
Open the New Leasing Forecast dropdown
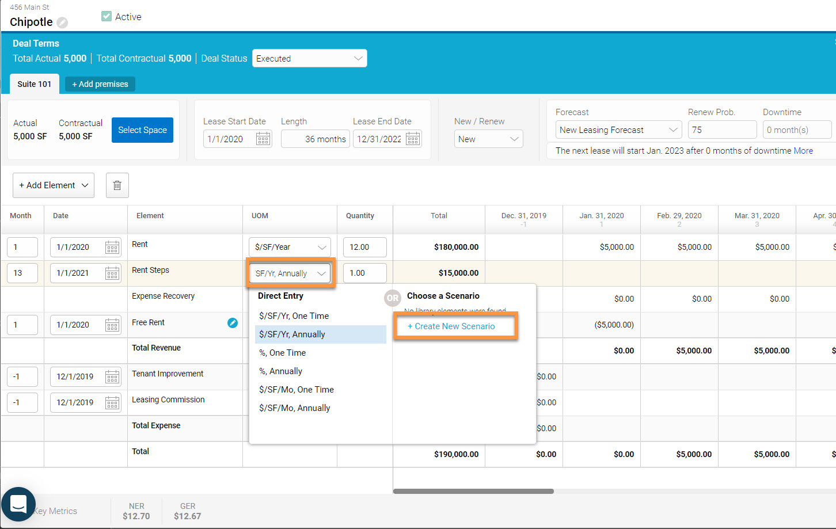point(618,129)
